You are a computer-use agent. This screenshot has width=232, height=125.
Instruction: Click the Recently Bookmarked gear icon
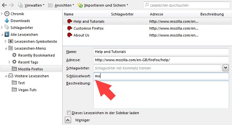pos(14,55)
